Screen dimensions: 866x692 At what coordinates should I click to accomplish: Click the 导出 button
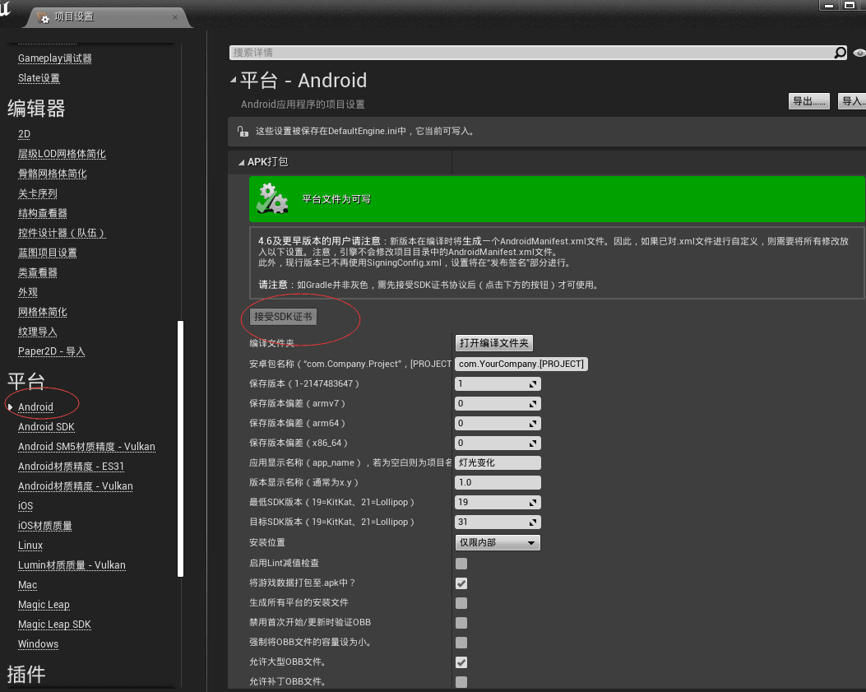(x=809, y=101)
